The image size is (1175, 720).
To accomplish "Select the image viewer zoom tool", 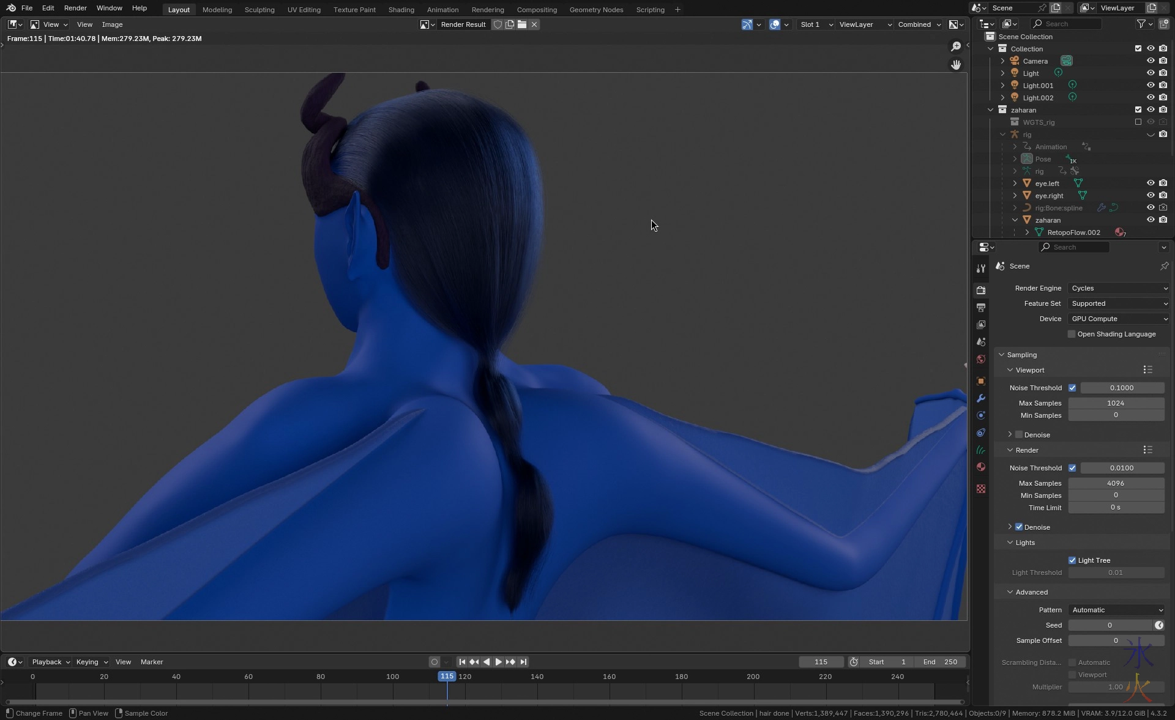I will click(955, 47).
